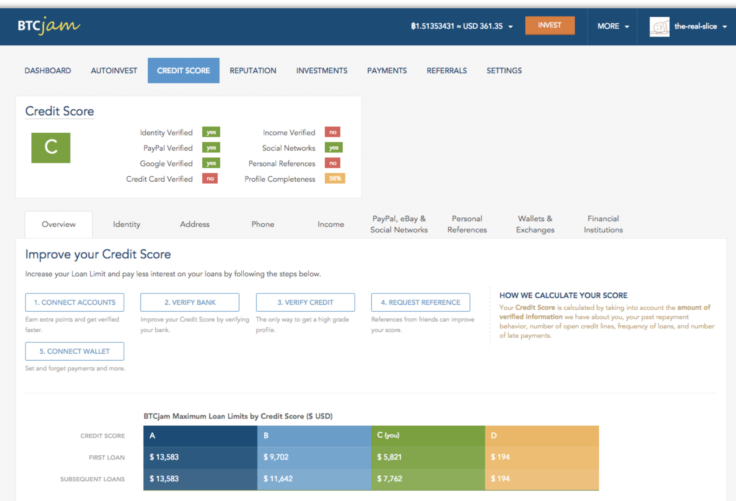Click the 1. Connect Accounts button
The image size is (736, 501).
75,302
